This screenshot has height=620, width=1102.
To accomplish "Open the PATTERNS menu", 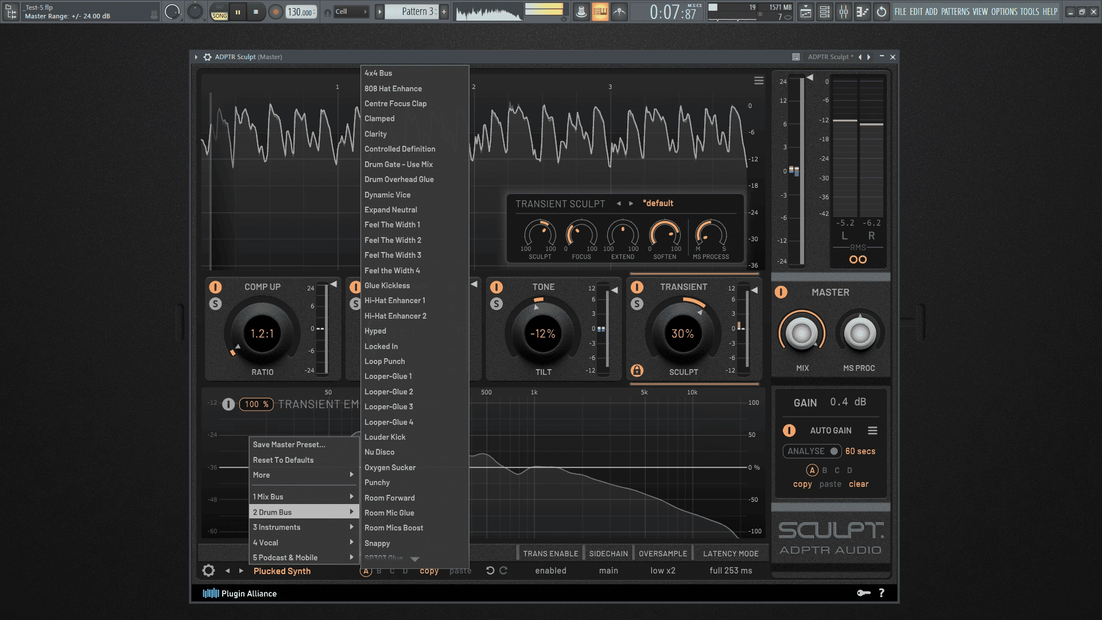I will click(x=955, y=11).
